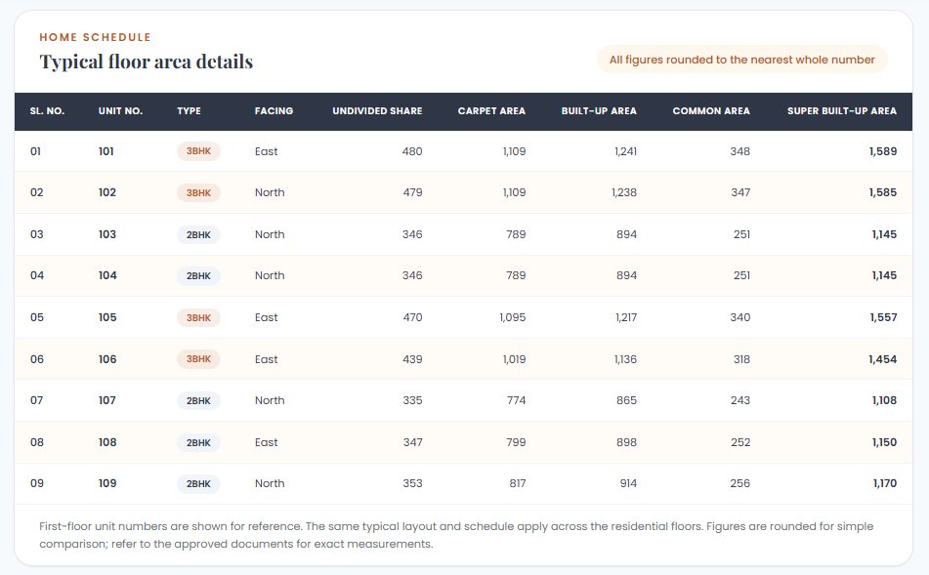This screenshot has height=575, width=929.
Task: Click the 3BHK badge for unit 101
Action: [x=198, y=151]
